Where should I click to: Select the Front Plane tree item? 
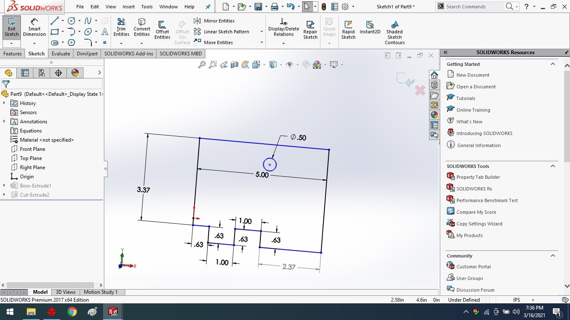tap(33, 149)
